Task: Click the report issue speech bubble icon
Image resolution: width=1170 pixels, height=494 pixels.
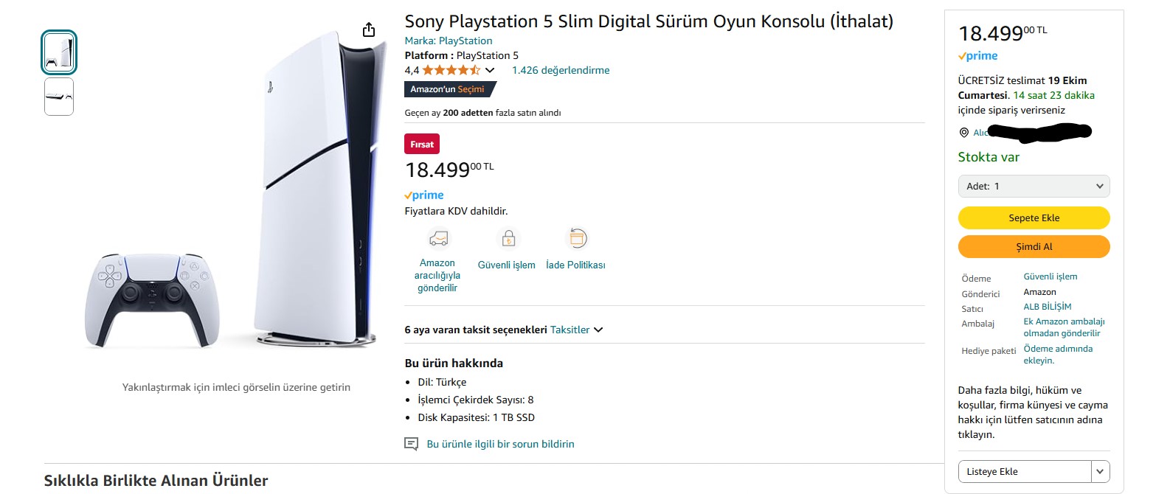Action: (x=411, y=444)
